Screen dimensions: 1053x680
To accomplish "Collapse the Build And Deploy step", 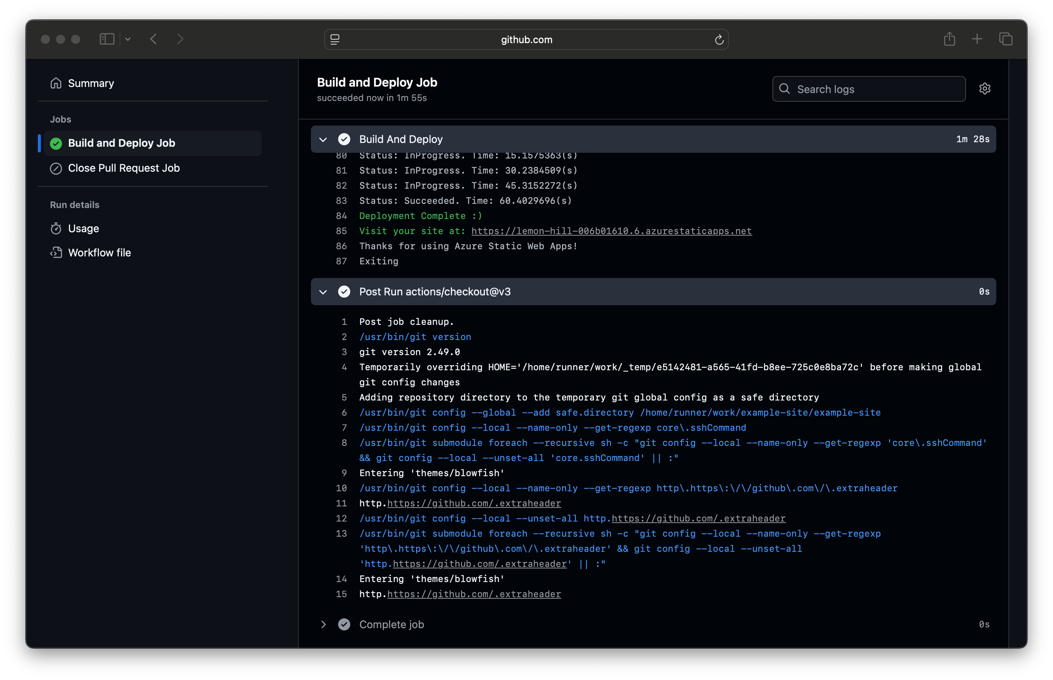I will coord(323,140).
